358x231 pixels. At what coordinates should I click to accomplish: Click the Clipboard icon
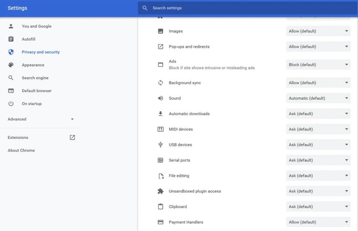(x=160, y=206)
